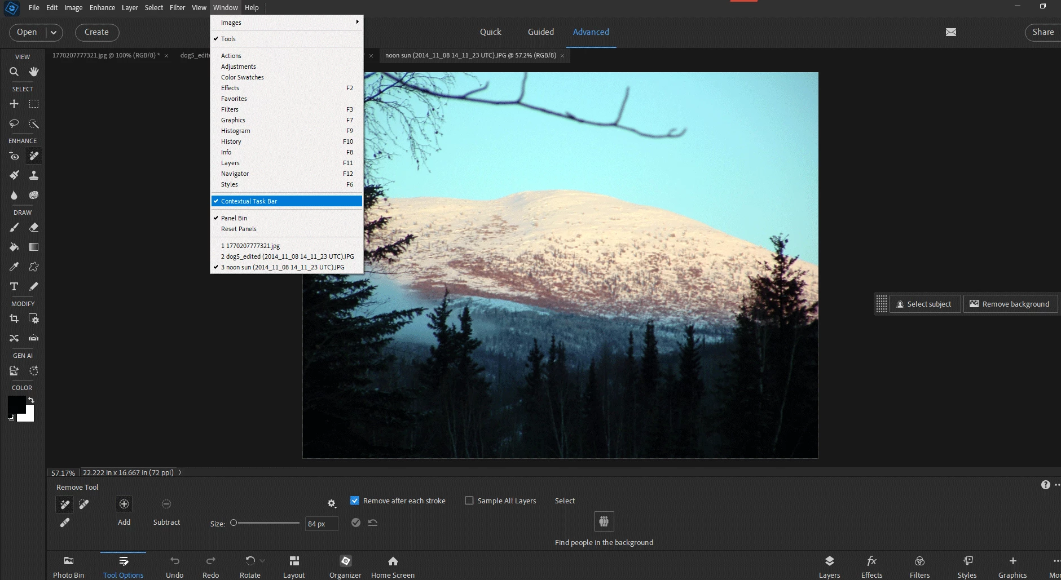
Task: Click the Remove background button
Action: [x=1010, y=304]
